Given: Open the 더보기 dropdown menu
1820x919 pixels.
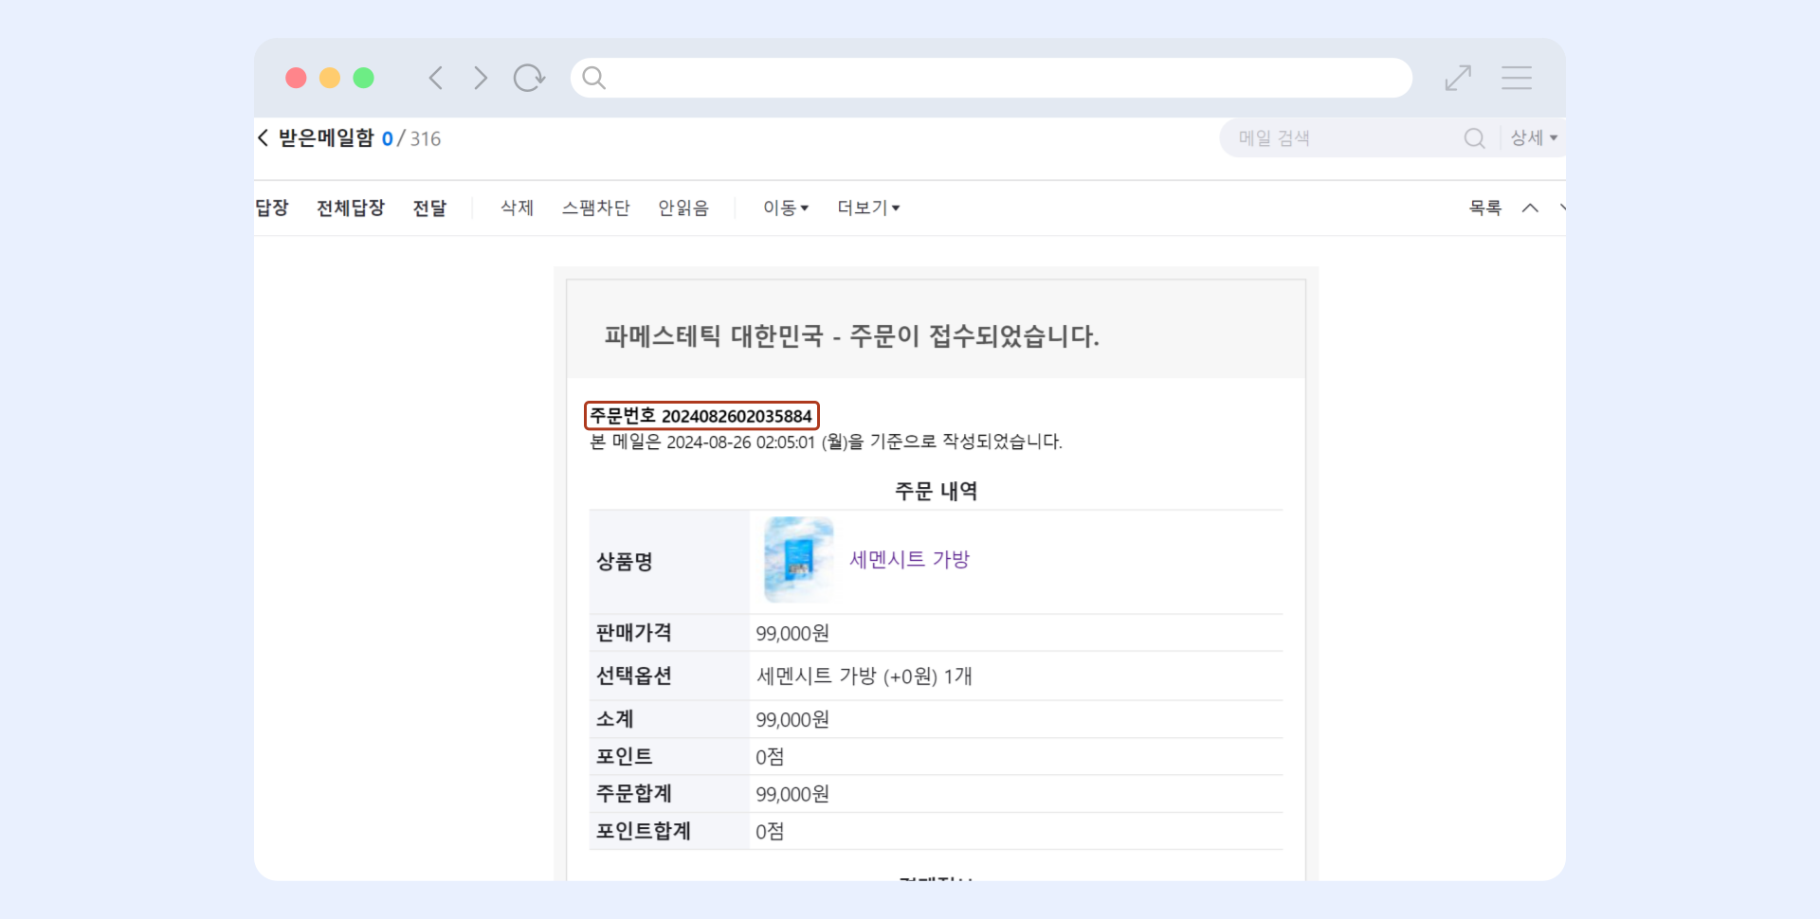Looking at the screenshot, I should pyautogui.click(x=868, y=207).
